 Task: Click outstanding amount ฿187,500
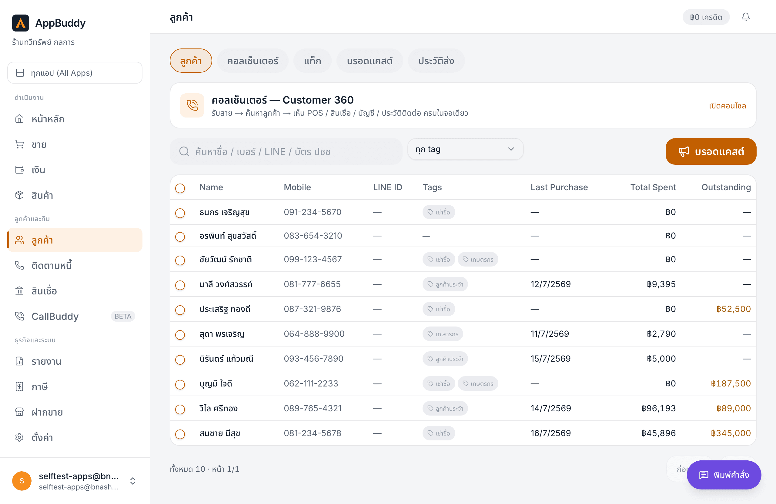click(731, 383)
